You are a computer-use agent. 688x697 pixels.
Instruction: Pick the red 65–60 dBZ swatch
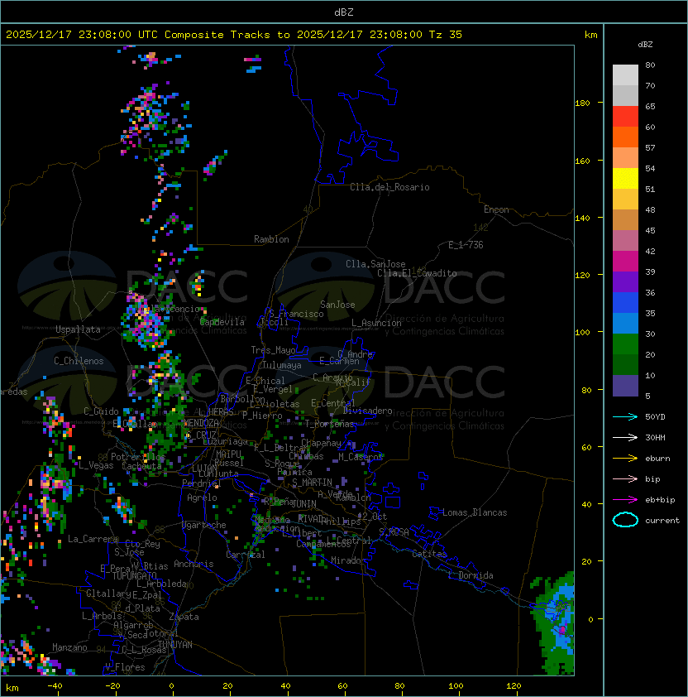click(625, 117)
